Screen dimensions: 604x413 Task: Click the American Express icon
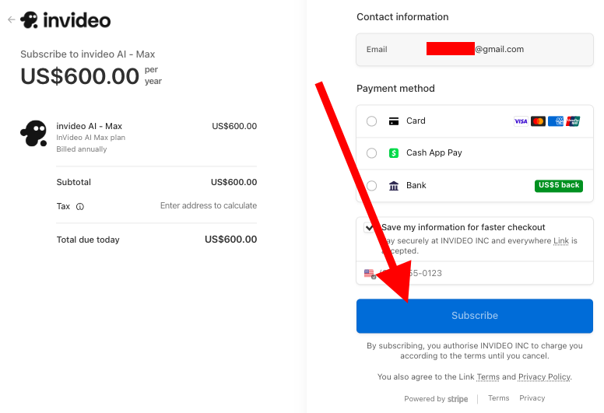click(556, 121)
